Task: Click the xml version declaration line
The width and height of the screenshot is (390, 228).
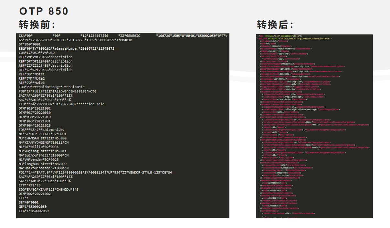Action: (x=280, y=36)
